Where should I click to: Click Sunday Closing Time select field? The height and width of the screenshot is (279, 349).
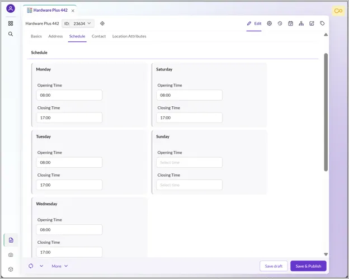pyautogui.click(x=189, y=185)
